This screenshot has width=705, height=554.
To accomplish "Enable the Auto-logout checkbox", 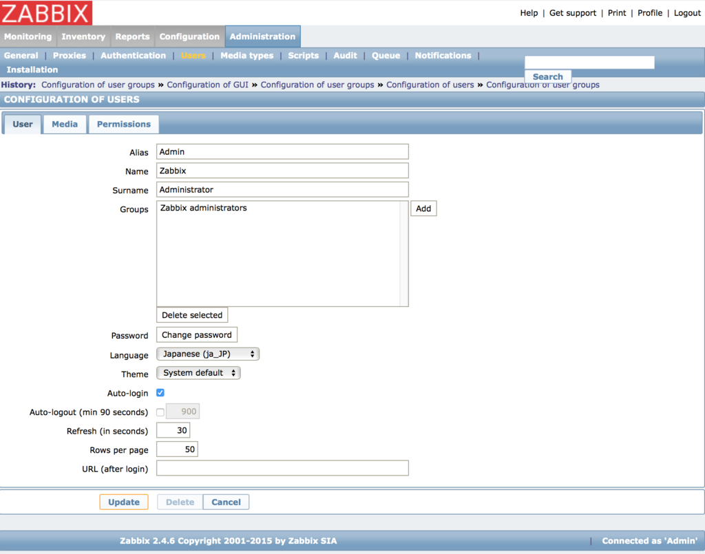I will pyautogui.click(x=160, y=412).
